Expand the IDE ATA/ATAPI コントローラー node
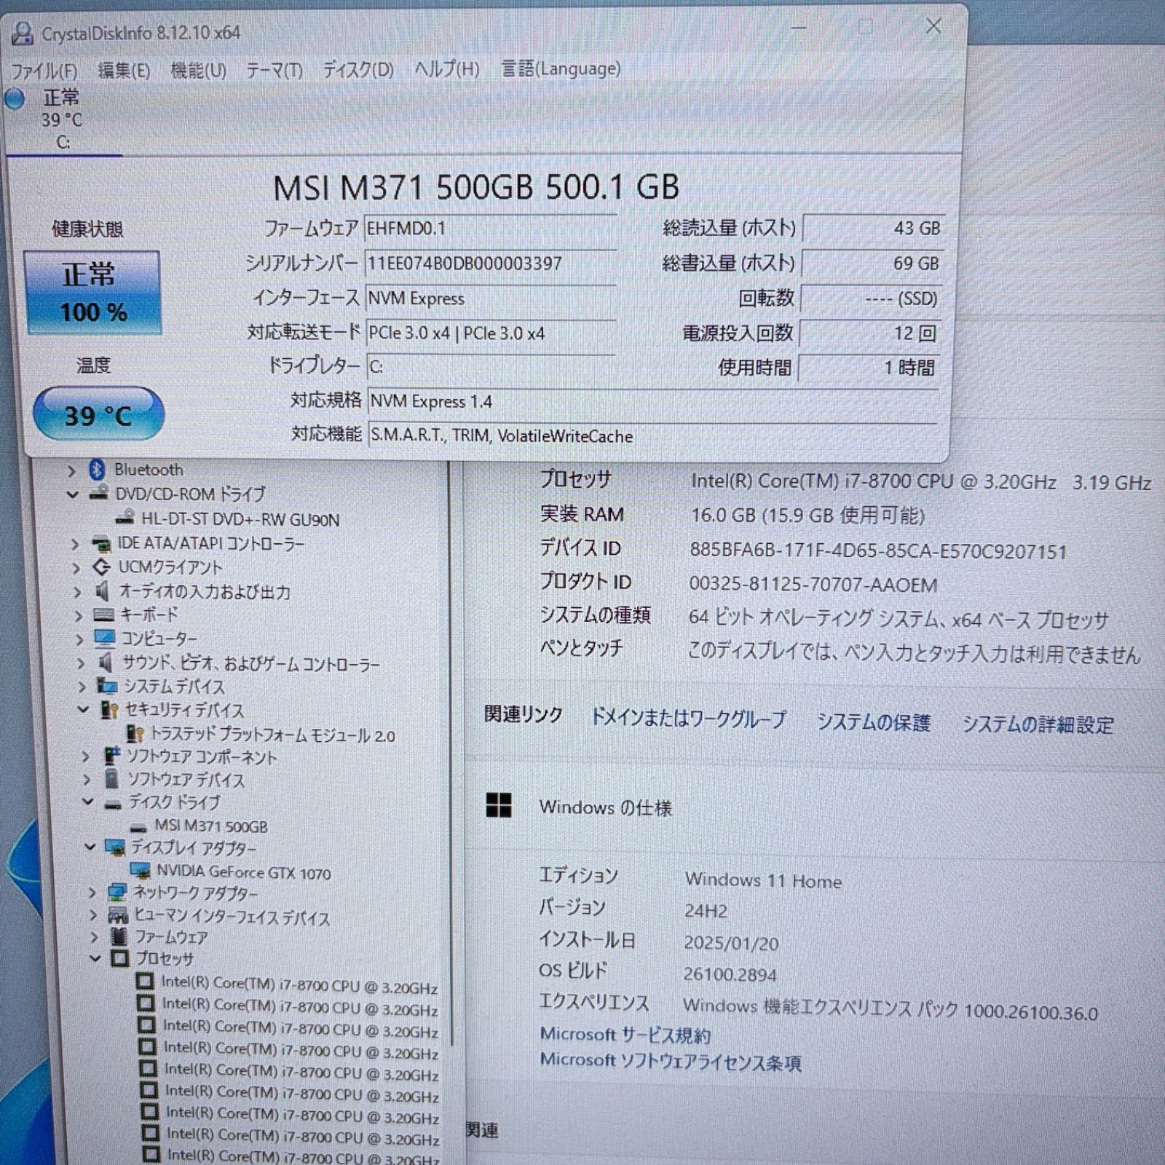 (74, 544)
